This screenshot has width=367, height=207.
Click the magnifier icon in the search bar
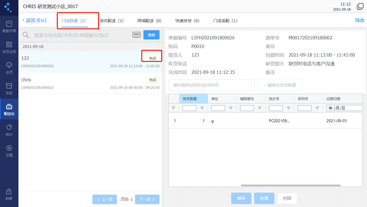click(26, 35)
